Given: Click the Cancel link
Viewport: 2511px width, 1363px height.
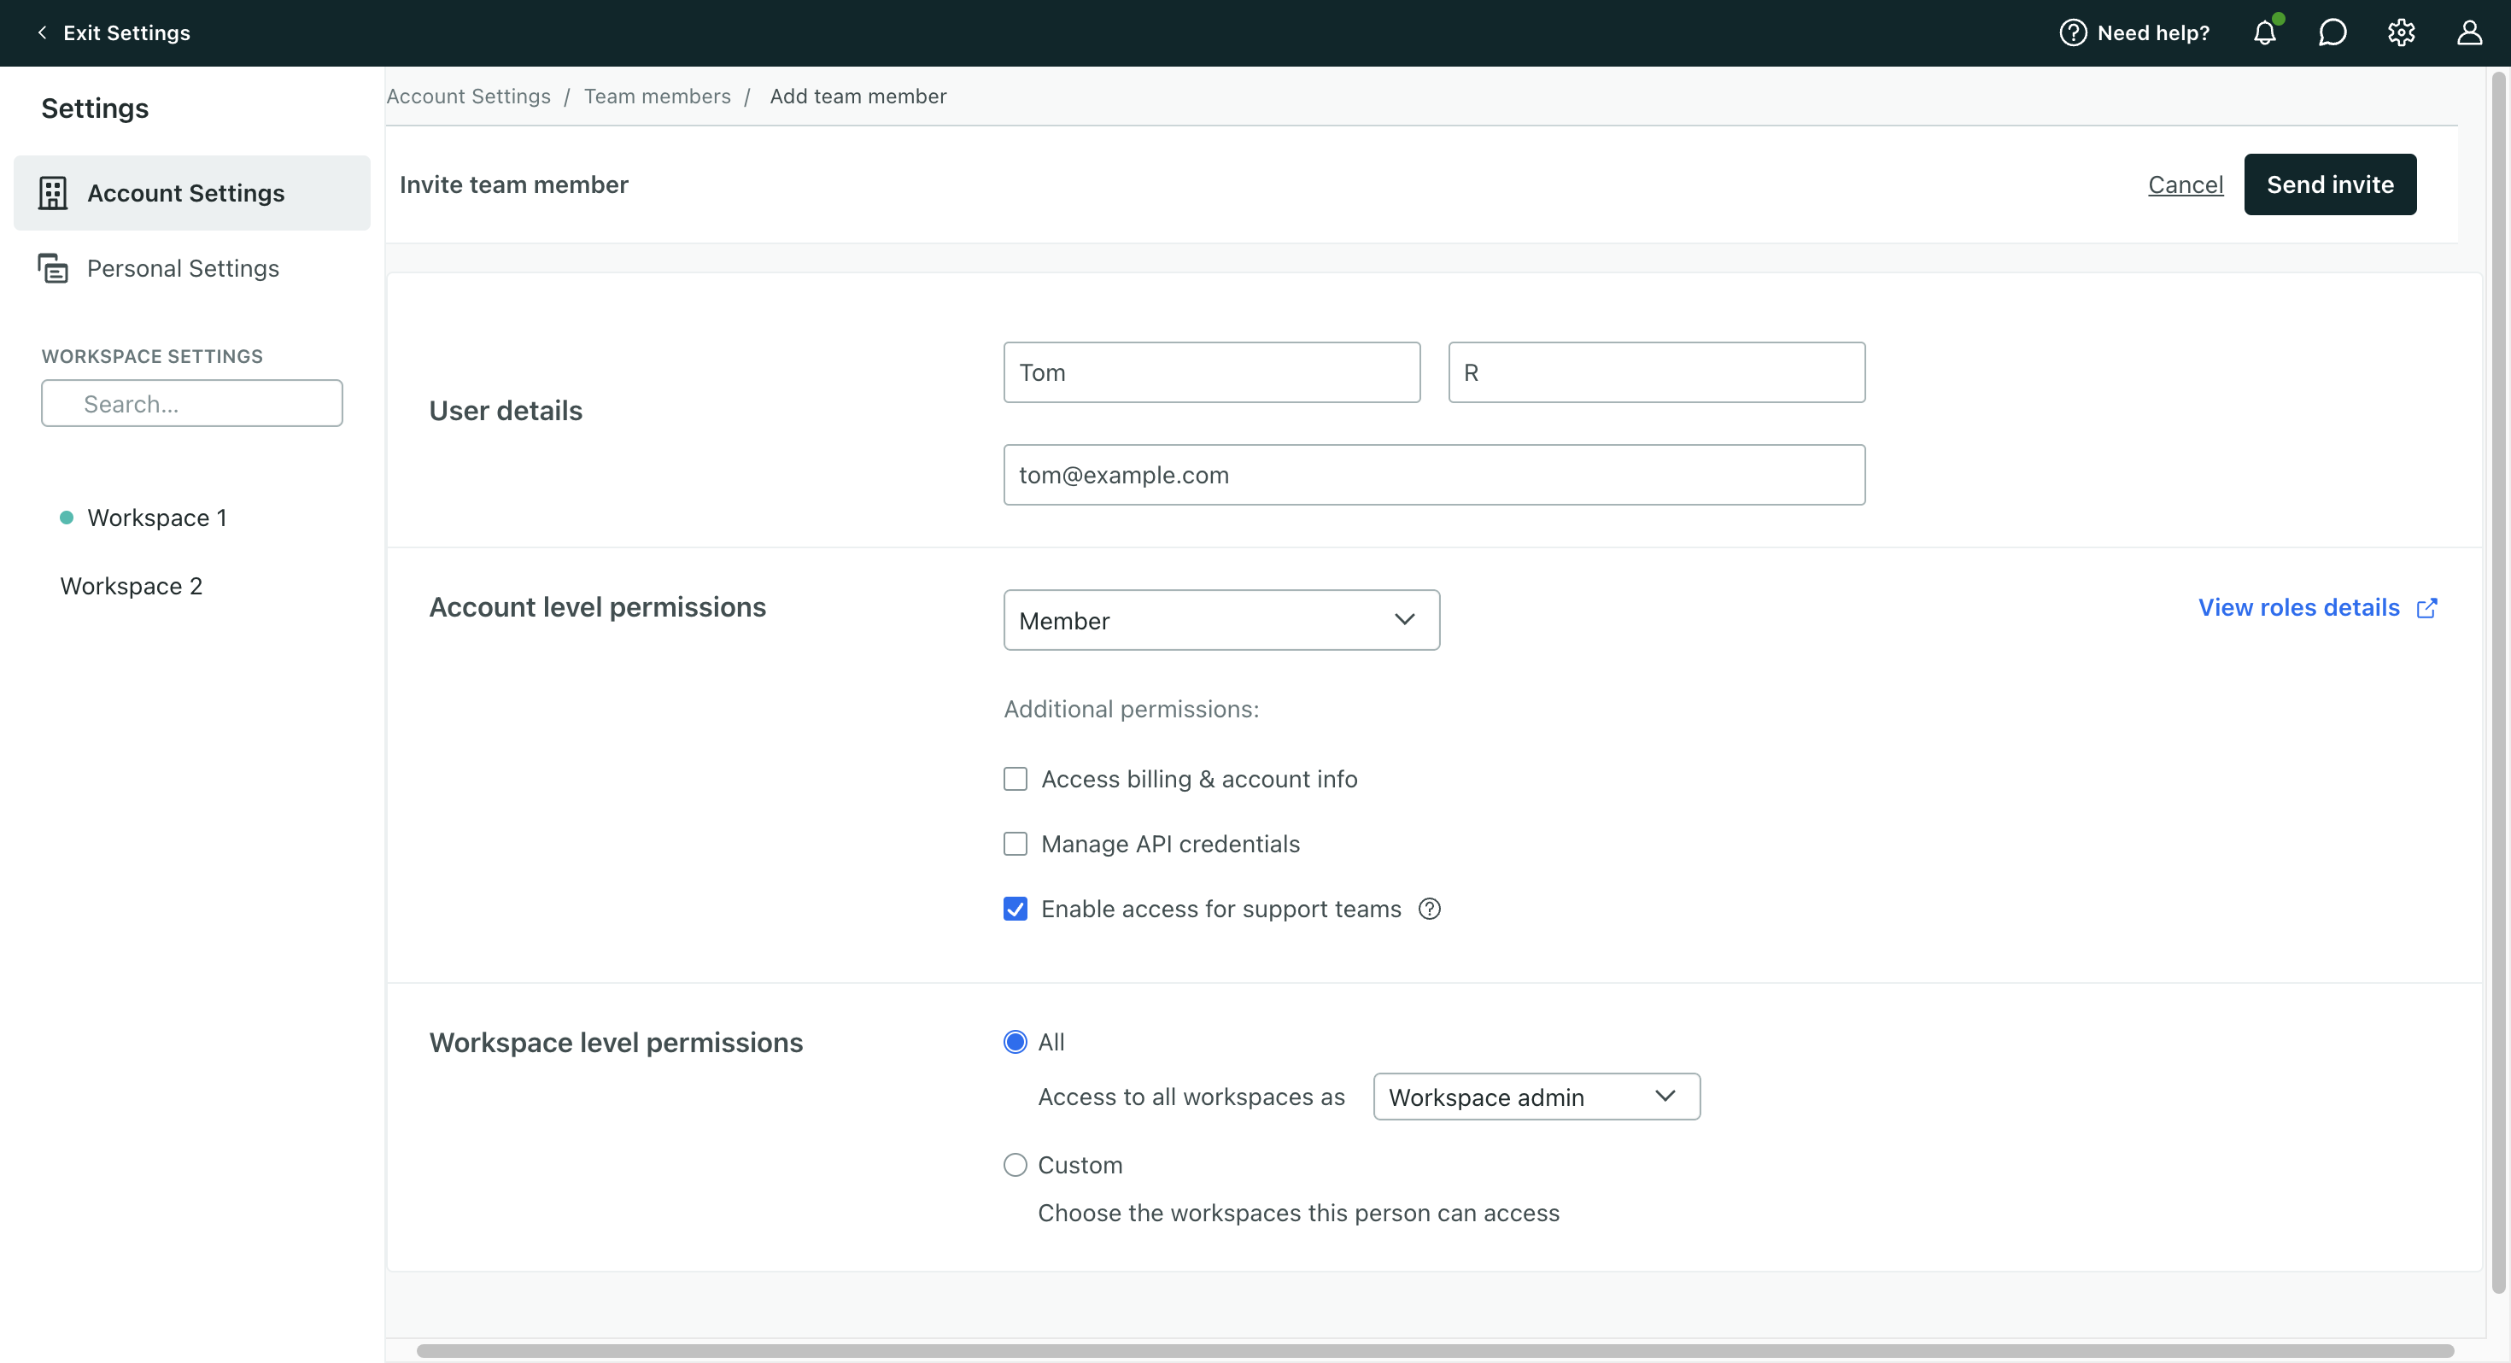Looking at the screenshot, I should [x=2186, y=184].
